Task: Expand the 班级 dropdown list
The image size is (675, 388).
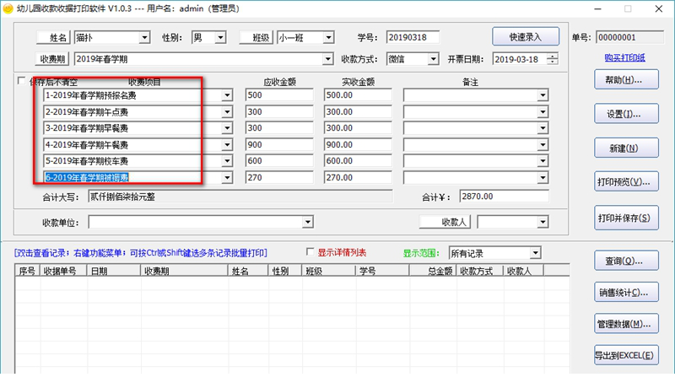Action: click(x=328, y=38)
